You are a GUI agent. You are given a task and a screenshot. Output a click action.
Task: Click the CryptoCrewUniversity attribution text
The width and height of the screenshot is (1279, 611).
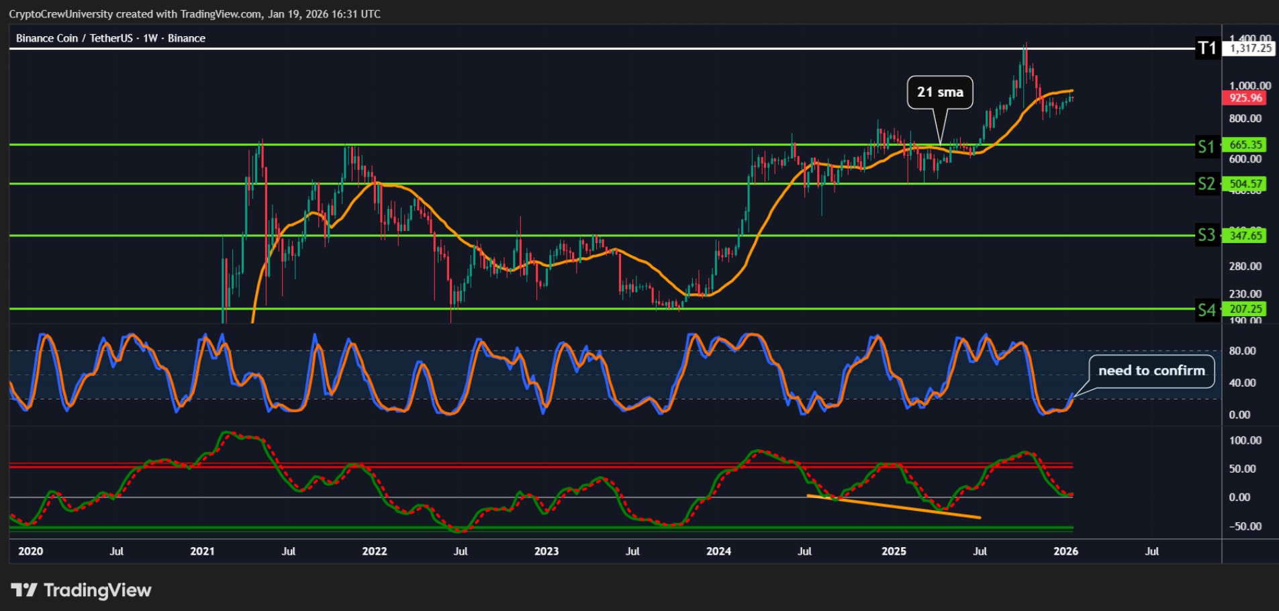[x=195, y=14]
